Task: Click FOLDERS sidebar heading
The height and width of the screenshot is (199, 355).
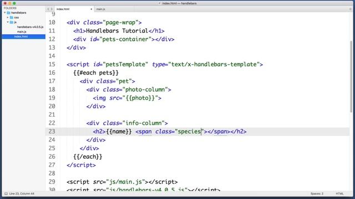Action: tap(10, 8)
